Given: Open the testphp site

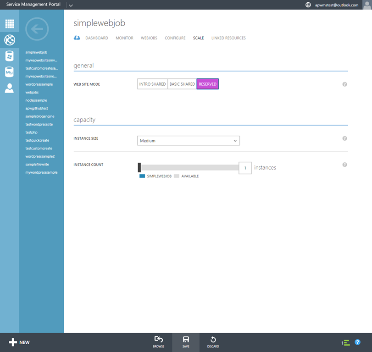Looking at the screenshot, I should [32, 132].
